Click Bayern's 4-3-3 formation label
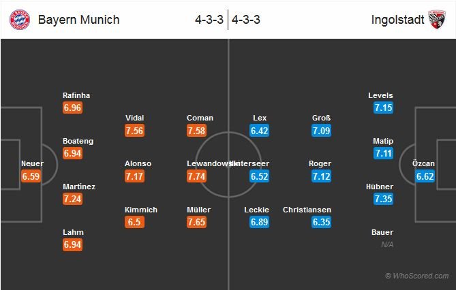This screenshot has height=290, width=456. (x=209, y=19)
